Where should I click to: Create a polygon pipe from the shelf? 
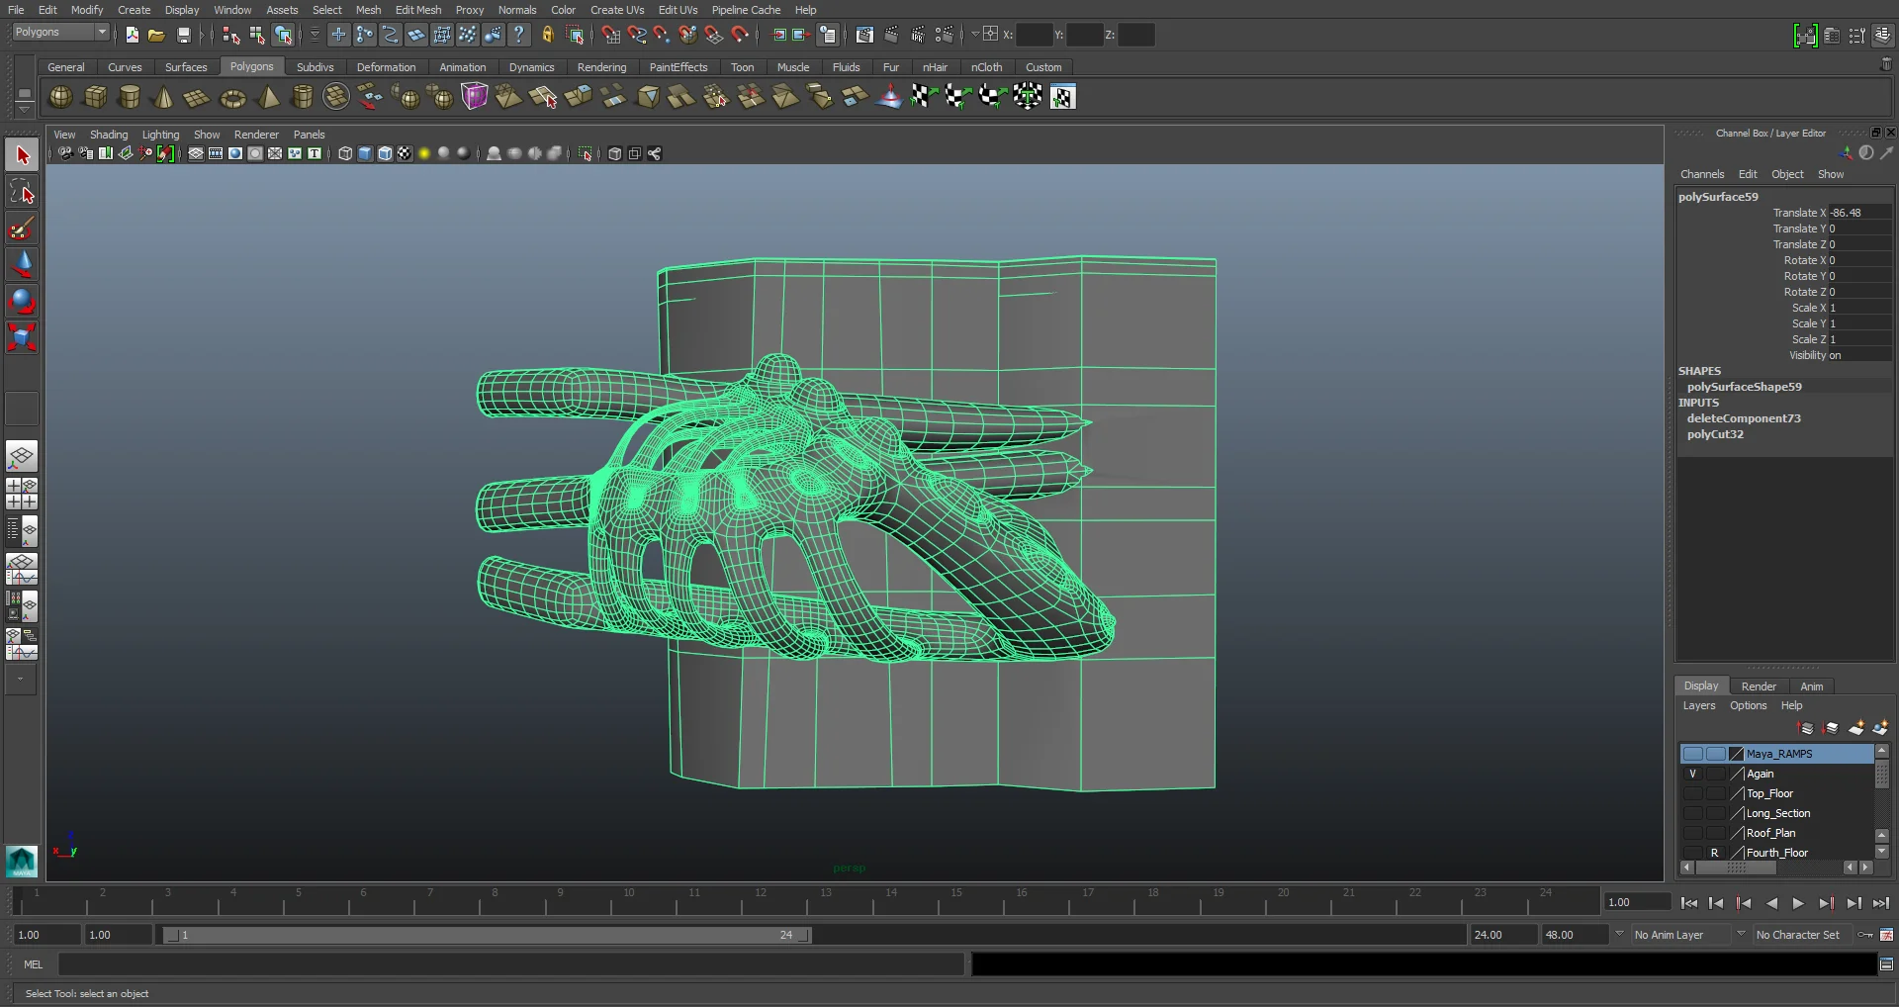pyautogui.click(x=303, y=97)
